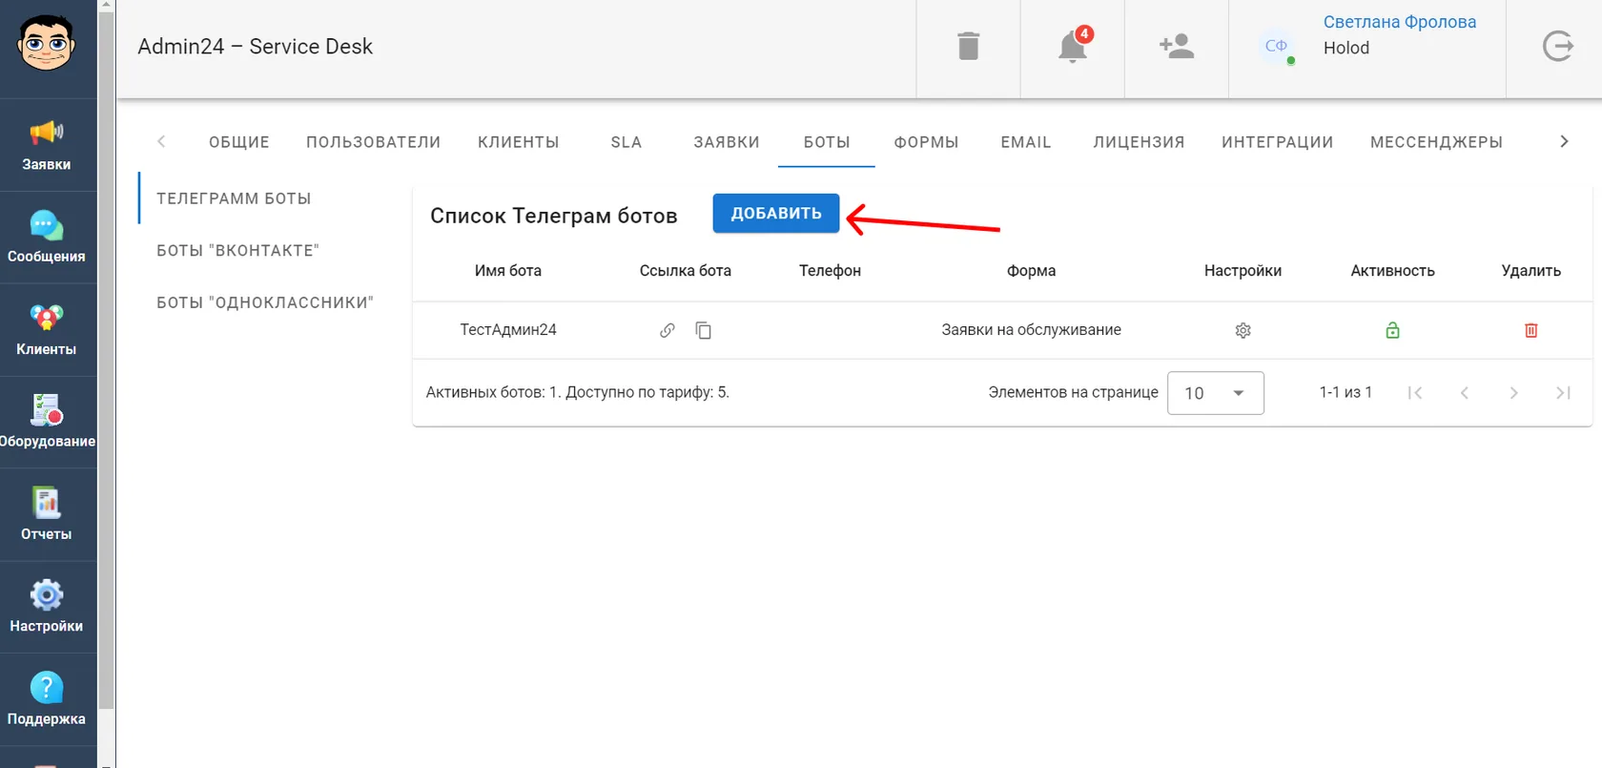Open Заявки in left sidebar

coord(47,145)
